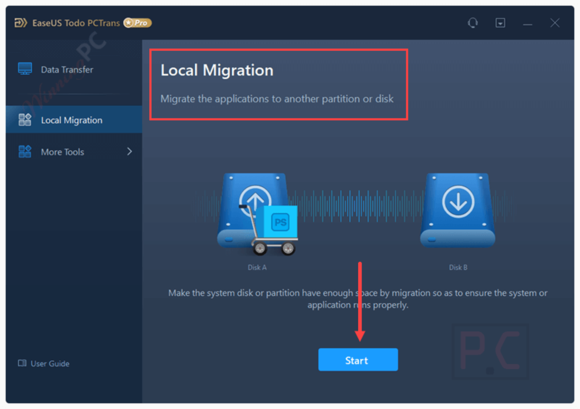The image size is (580, 409).
Task: Open the support headset icon
Action: click(x=473, y=23)
